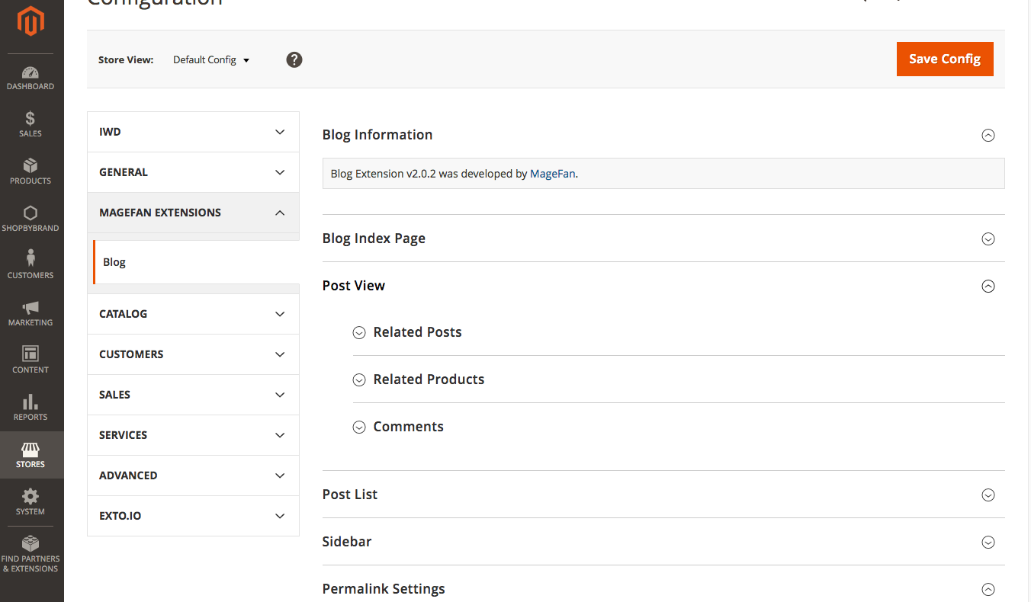The height and width of the screenshot is (602, 1031).
Task: Select the Blog item under Magefan Extensions
Action: pos(196,262)
